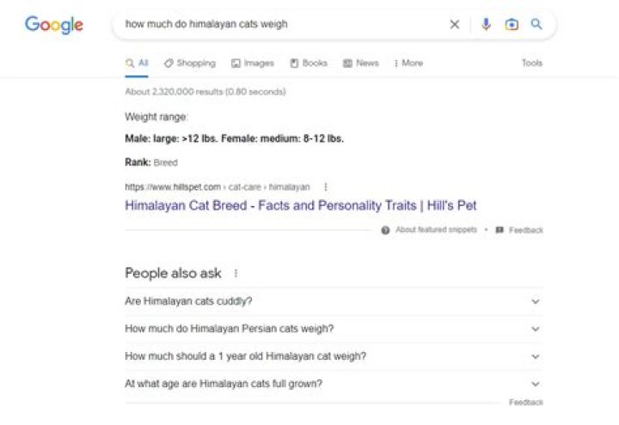619x425 pixels.
Task: Click inside the search query input field
Action: click(x=275, y=25)
